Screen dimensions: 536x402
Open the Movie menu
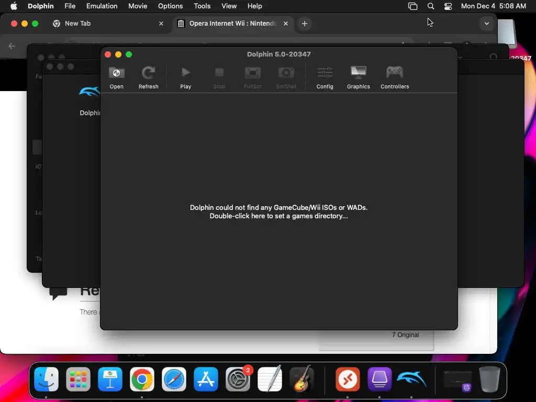pyautogui.click(x=138, y=6)
